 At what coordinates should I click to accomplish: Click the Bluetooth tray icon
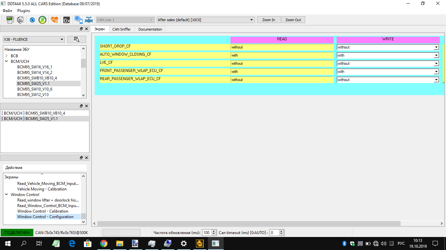coord(344,243)
